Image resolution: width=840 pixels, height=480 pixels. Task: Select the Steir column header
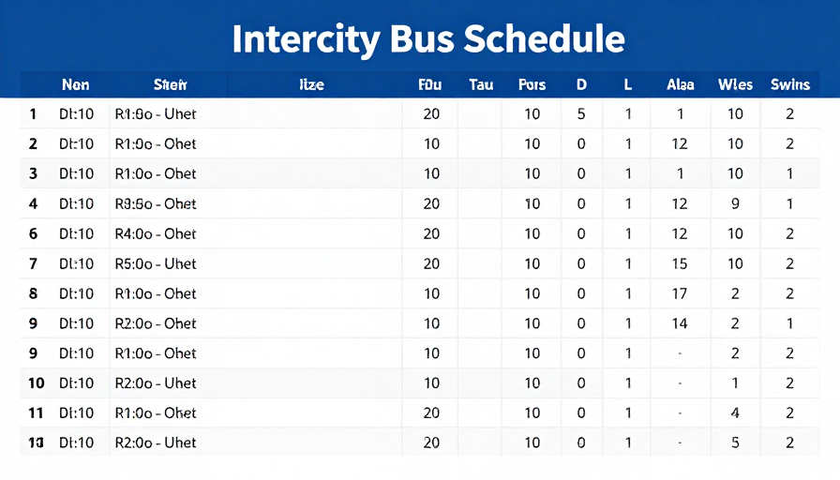coord(171,84)
